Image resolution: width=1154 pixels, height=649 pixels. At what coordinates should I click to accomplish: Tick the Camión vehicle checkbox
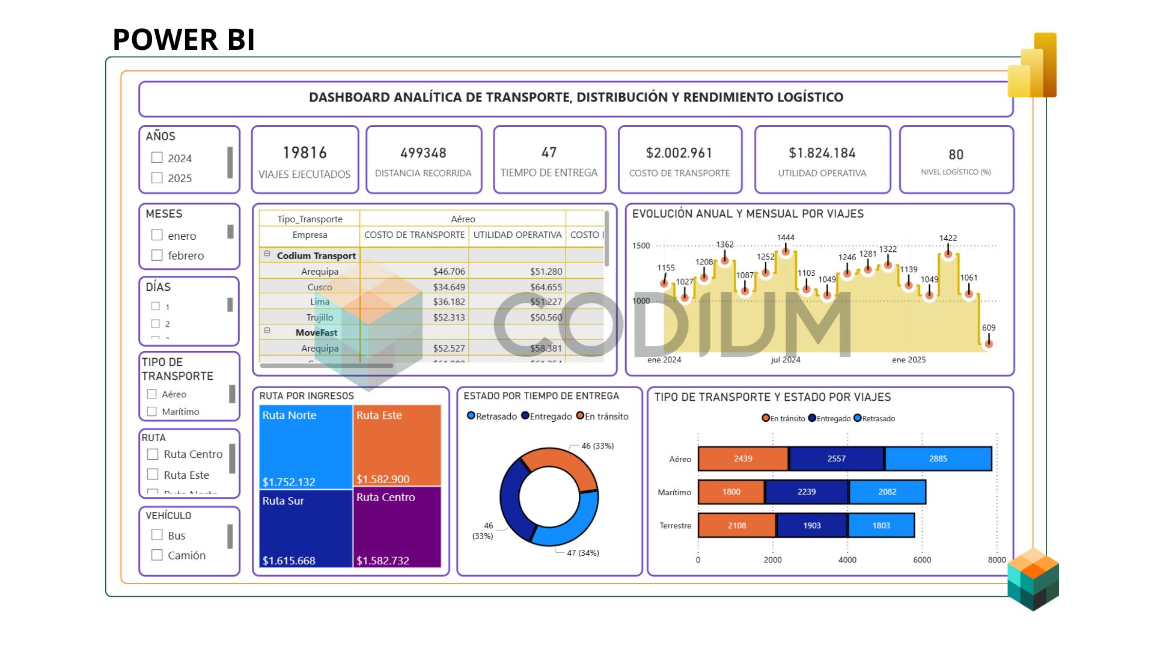[x=157, y=555]
